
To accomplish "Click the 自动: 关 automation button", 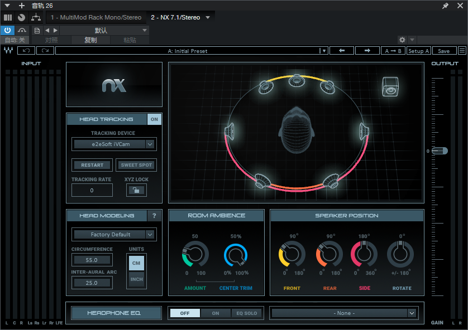I will 15,40.
